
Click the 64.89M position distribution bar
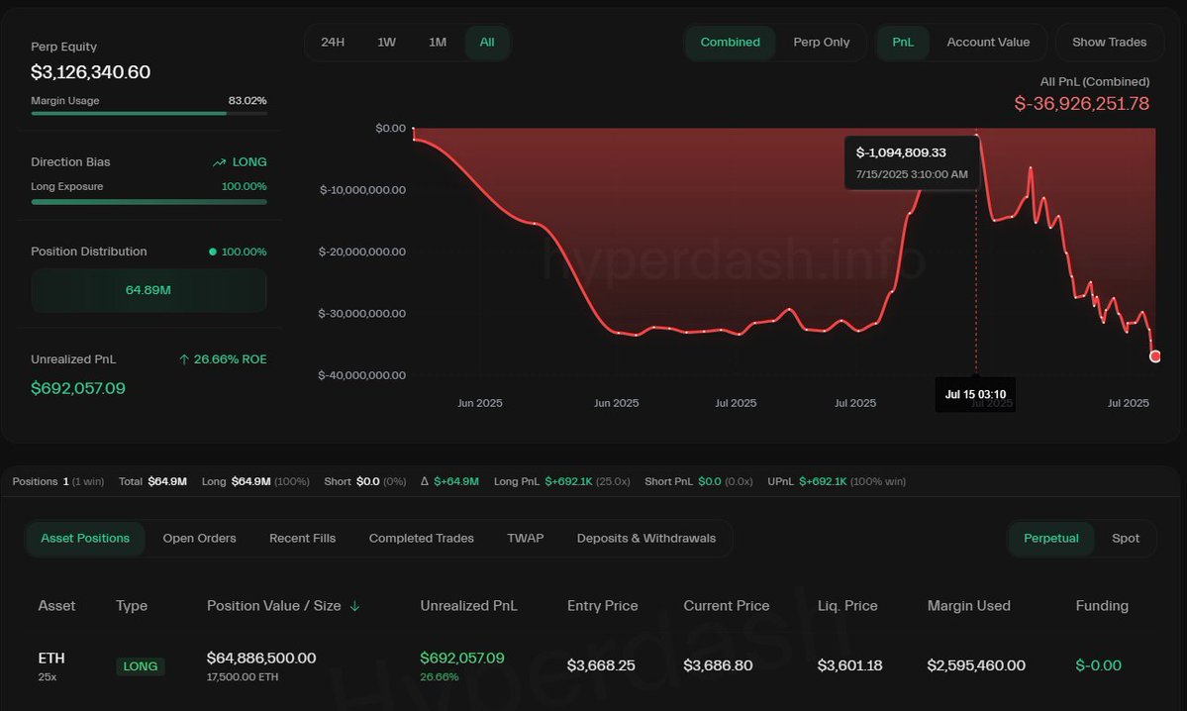click(x=148, y=290)
